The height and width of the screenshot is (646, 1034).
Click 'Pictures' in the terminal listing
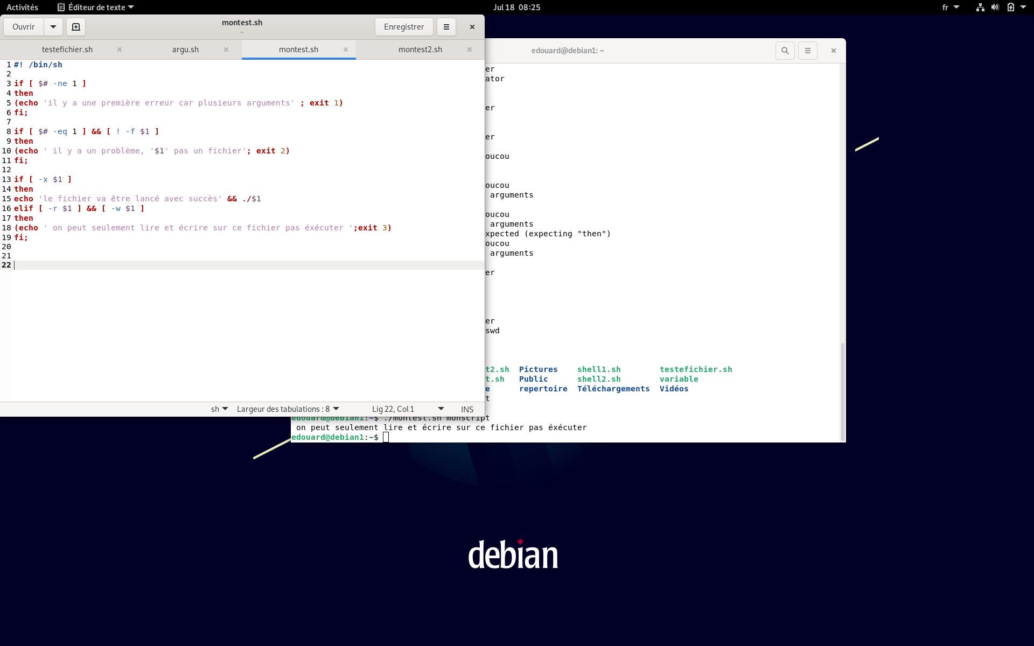(x=538, y=369)
